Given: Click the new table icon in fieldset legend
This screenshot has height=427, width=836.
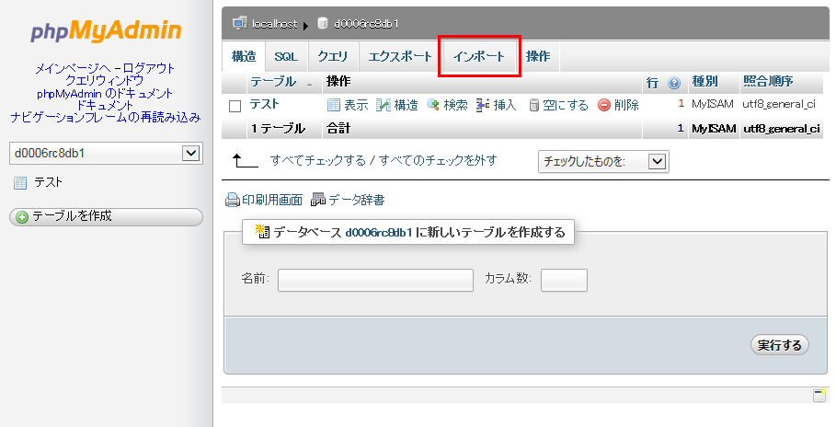Looking at the screenshot, I should (x=262, y=231).
